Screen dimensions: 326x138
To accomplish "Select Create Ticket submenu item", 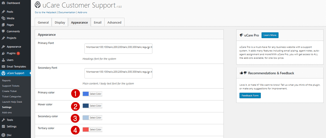I will coord(9,91).
